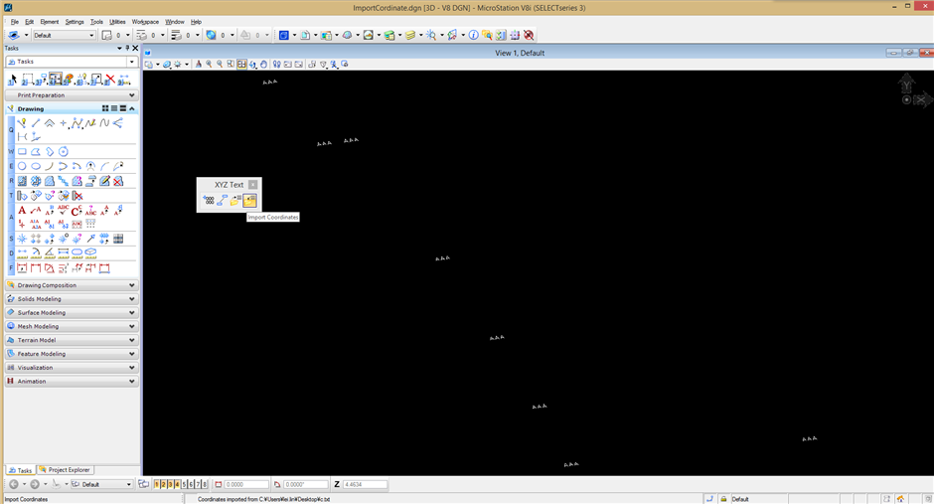Open the Element menu
934x504 pixels.
(x=49, y=21)
